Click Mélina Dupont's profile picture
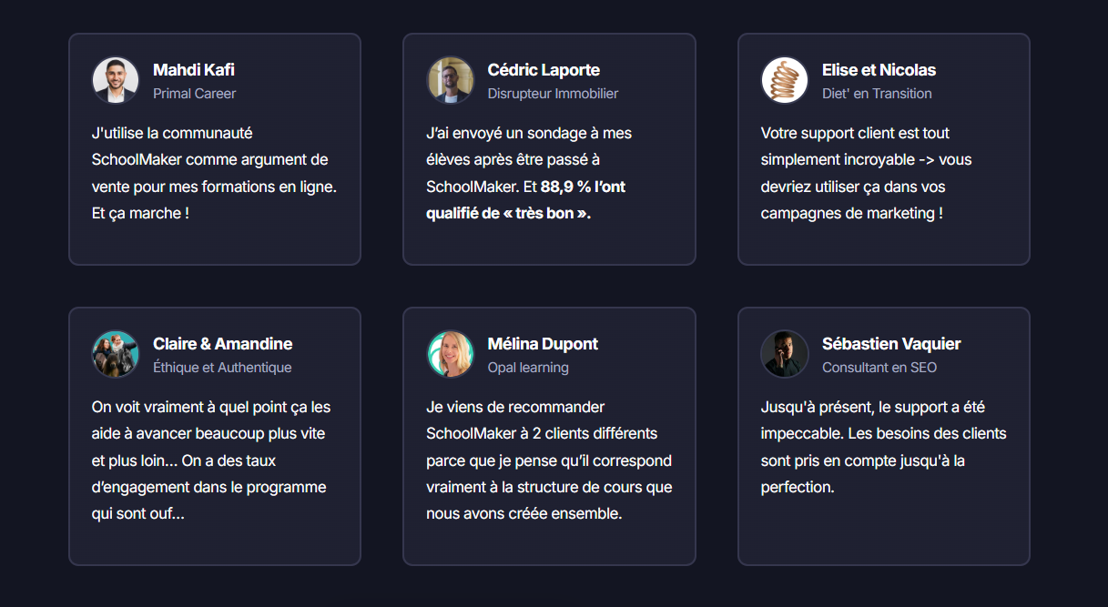 coord(450,354)
